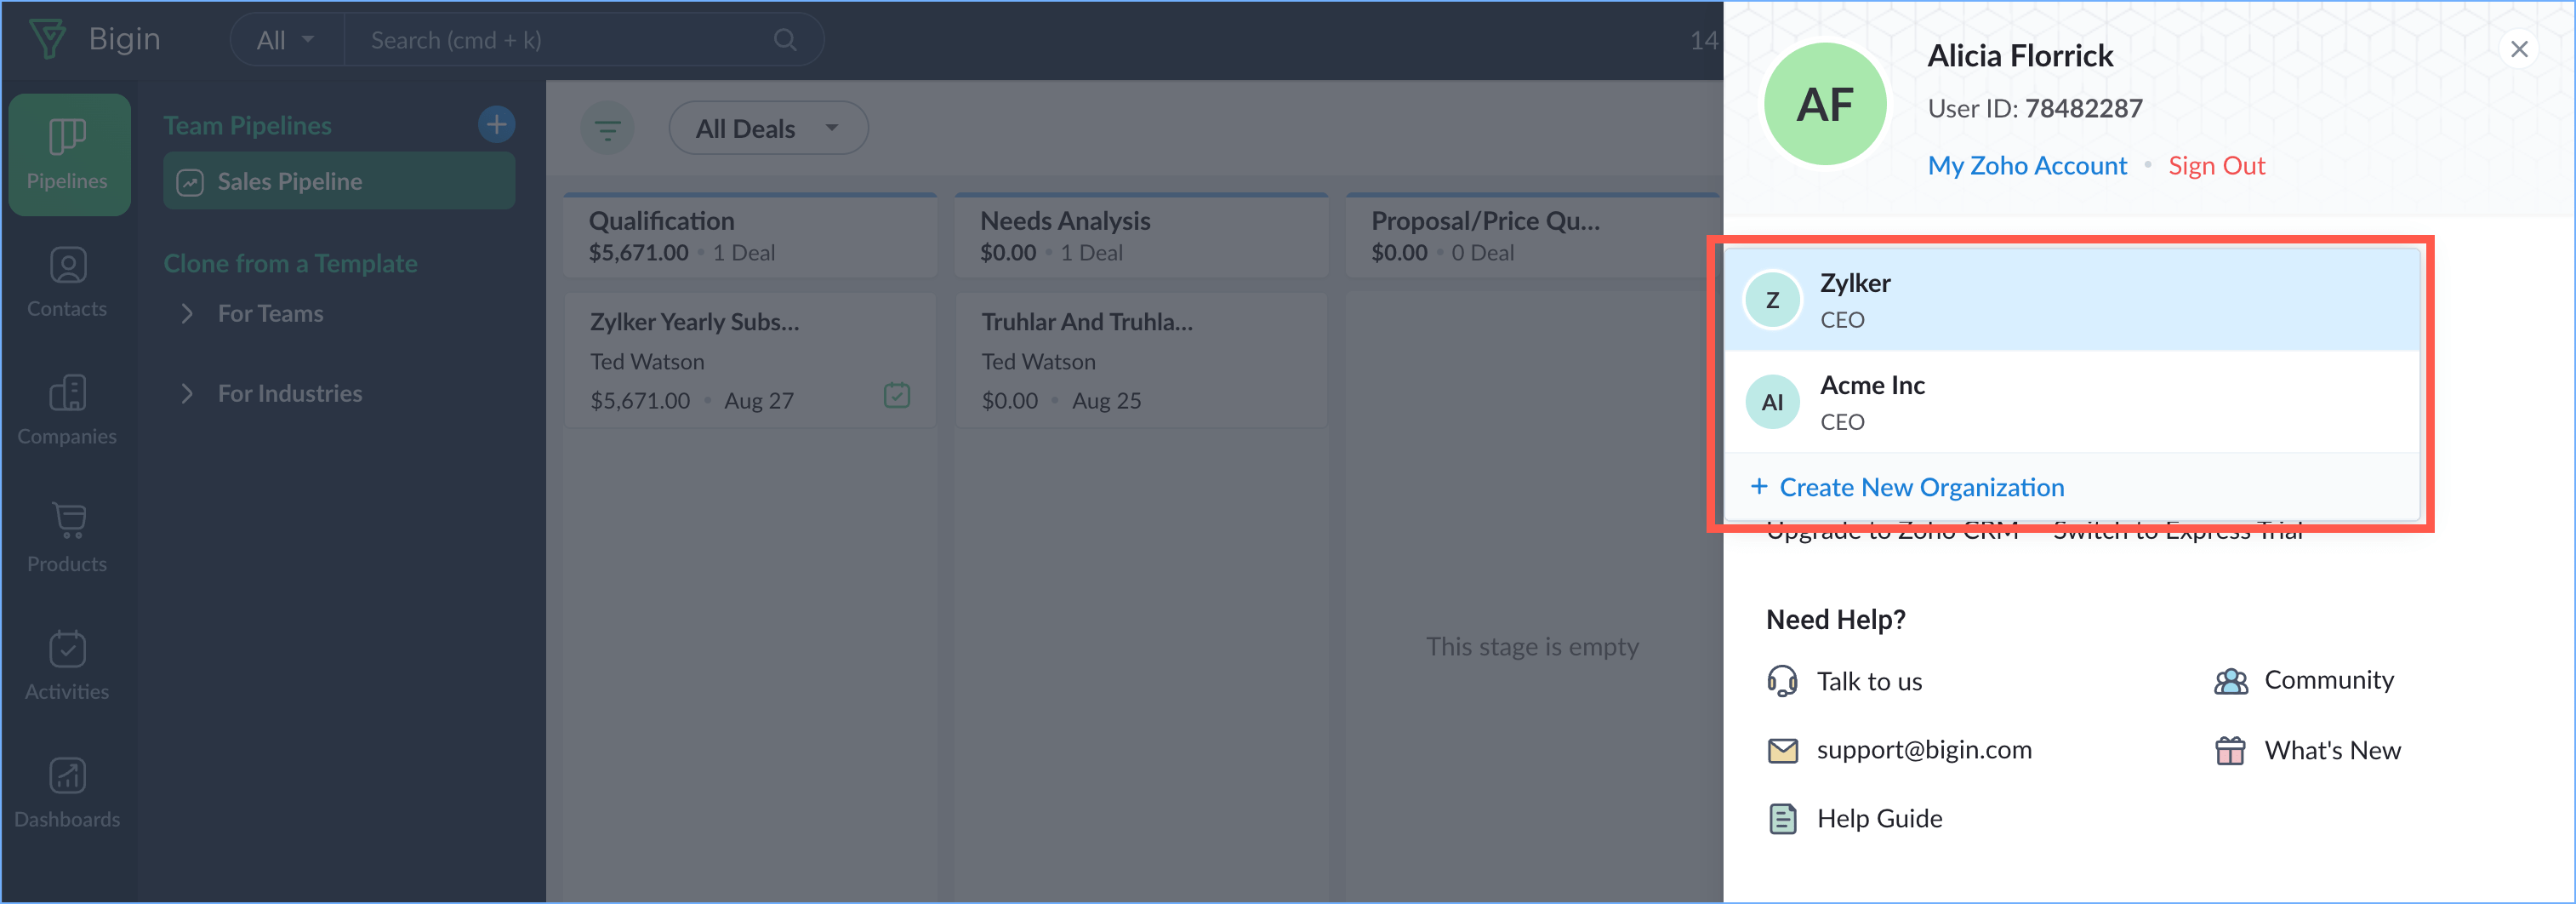2576x904 pixels.
Task: Open the Companies module icon
Action: click(67, 393)
